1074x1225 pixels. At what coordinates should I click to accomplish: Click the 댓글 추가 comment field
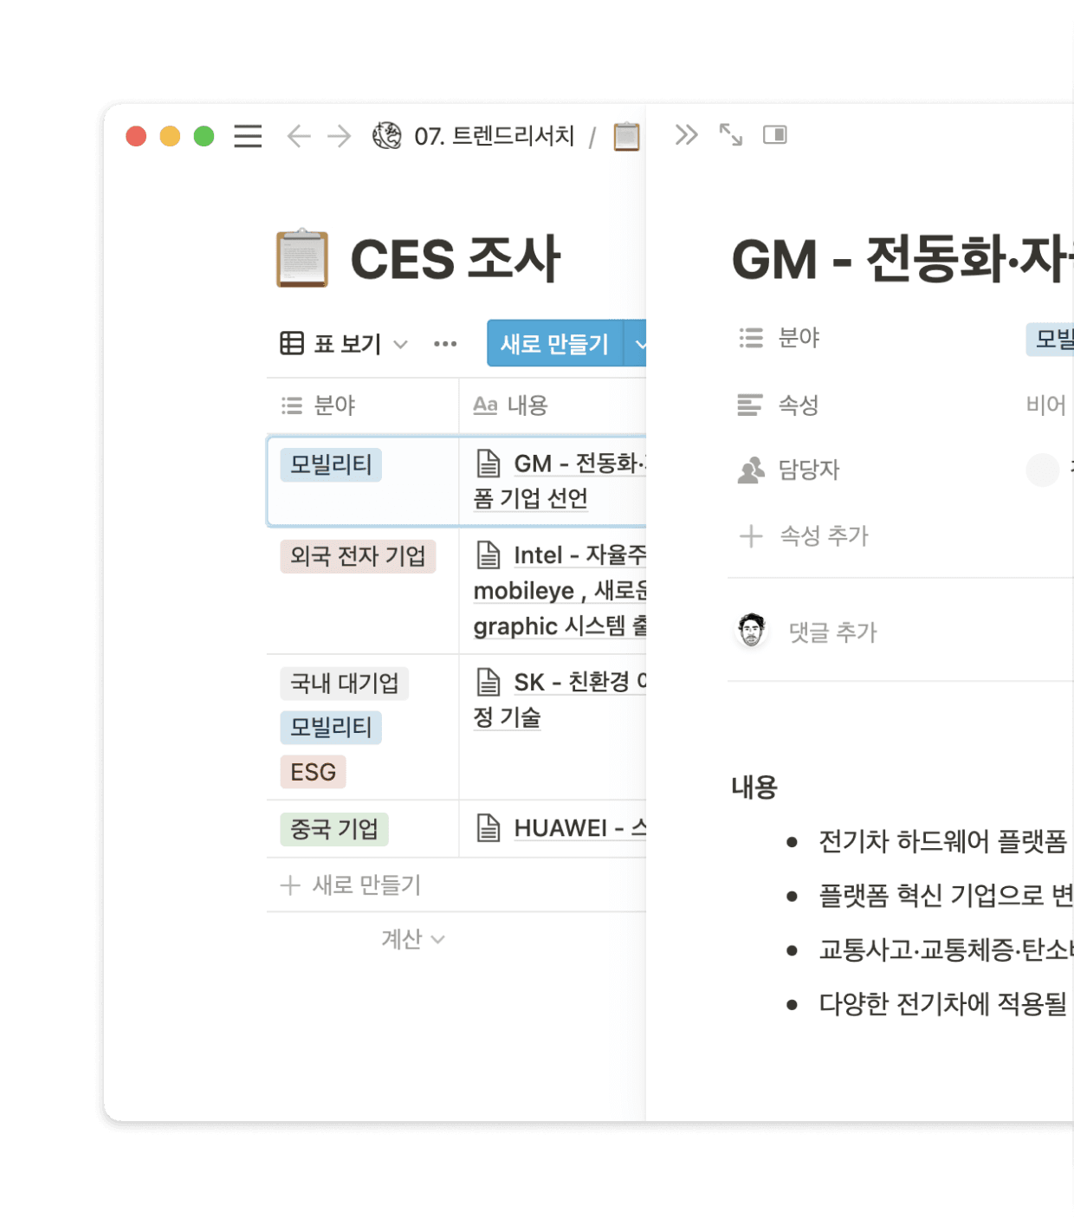click(x=831, y=632)
